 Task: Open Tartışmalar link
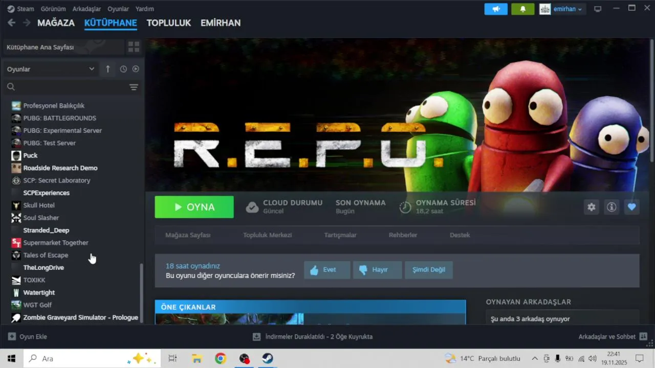(x=340, y=235)
